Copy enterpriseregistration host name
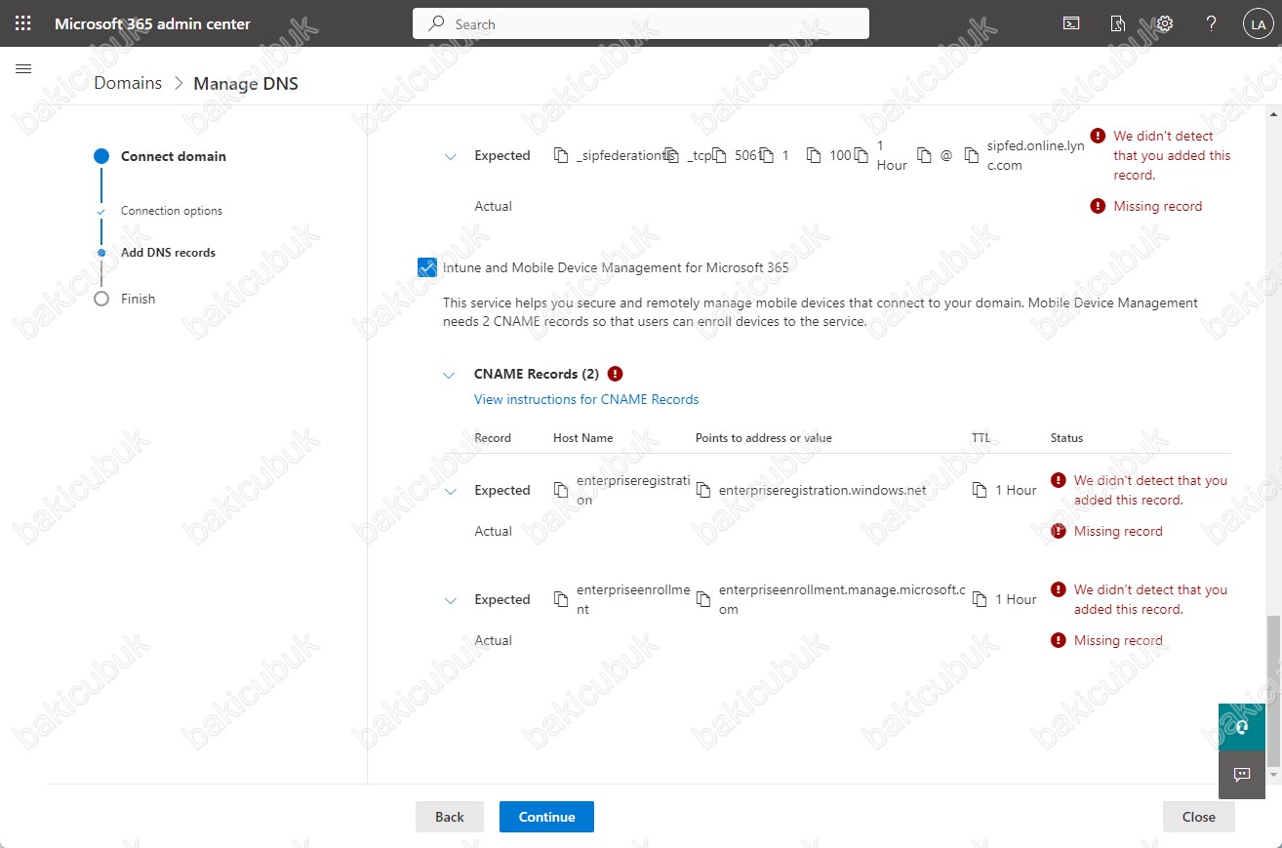The height and width of the screenshot is (848, 1282). [560, 490]
